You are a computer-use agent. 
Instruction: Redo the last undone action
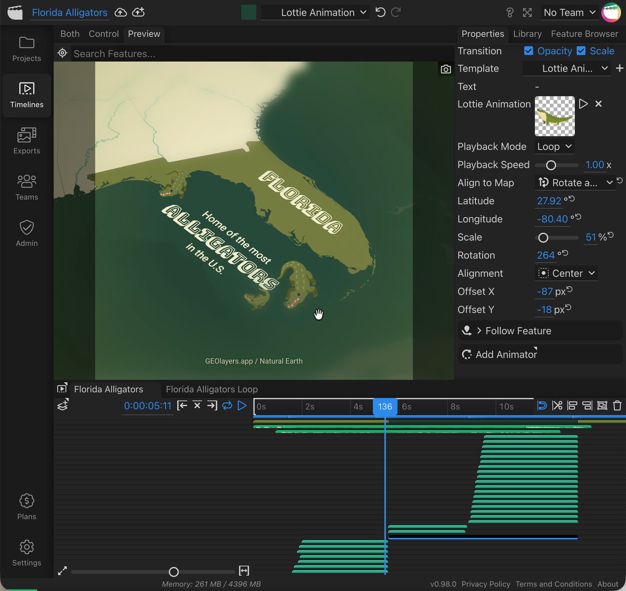coord(396,12)
